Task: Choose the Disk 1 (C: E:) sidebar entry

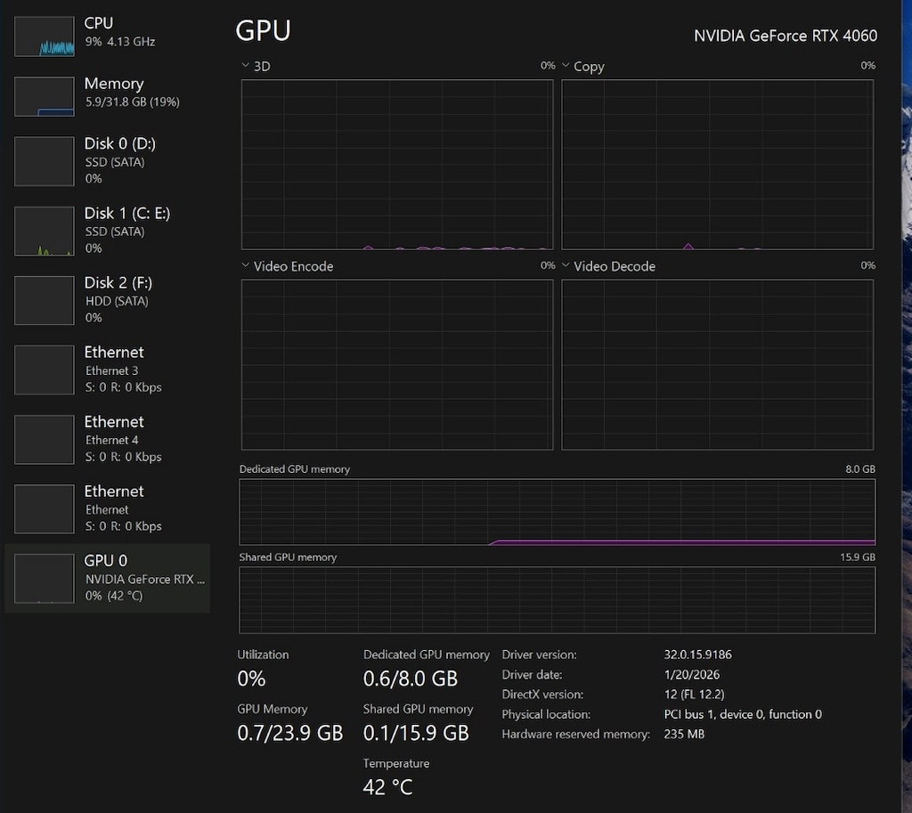Action: (x=108, y=231)
